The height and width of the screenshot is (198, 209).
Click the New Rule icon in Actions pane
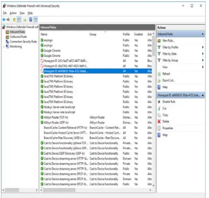pyautogui.click(x=159, y=41)
